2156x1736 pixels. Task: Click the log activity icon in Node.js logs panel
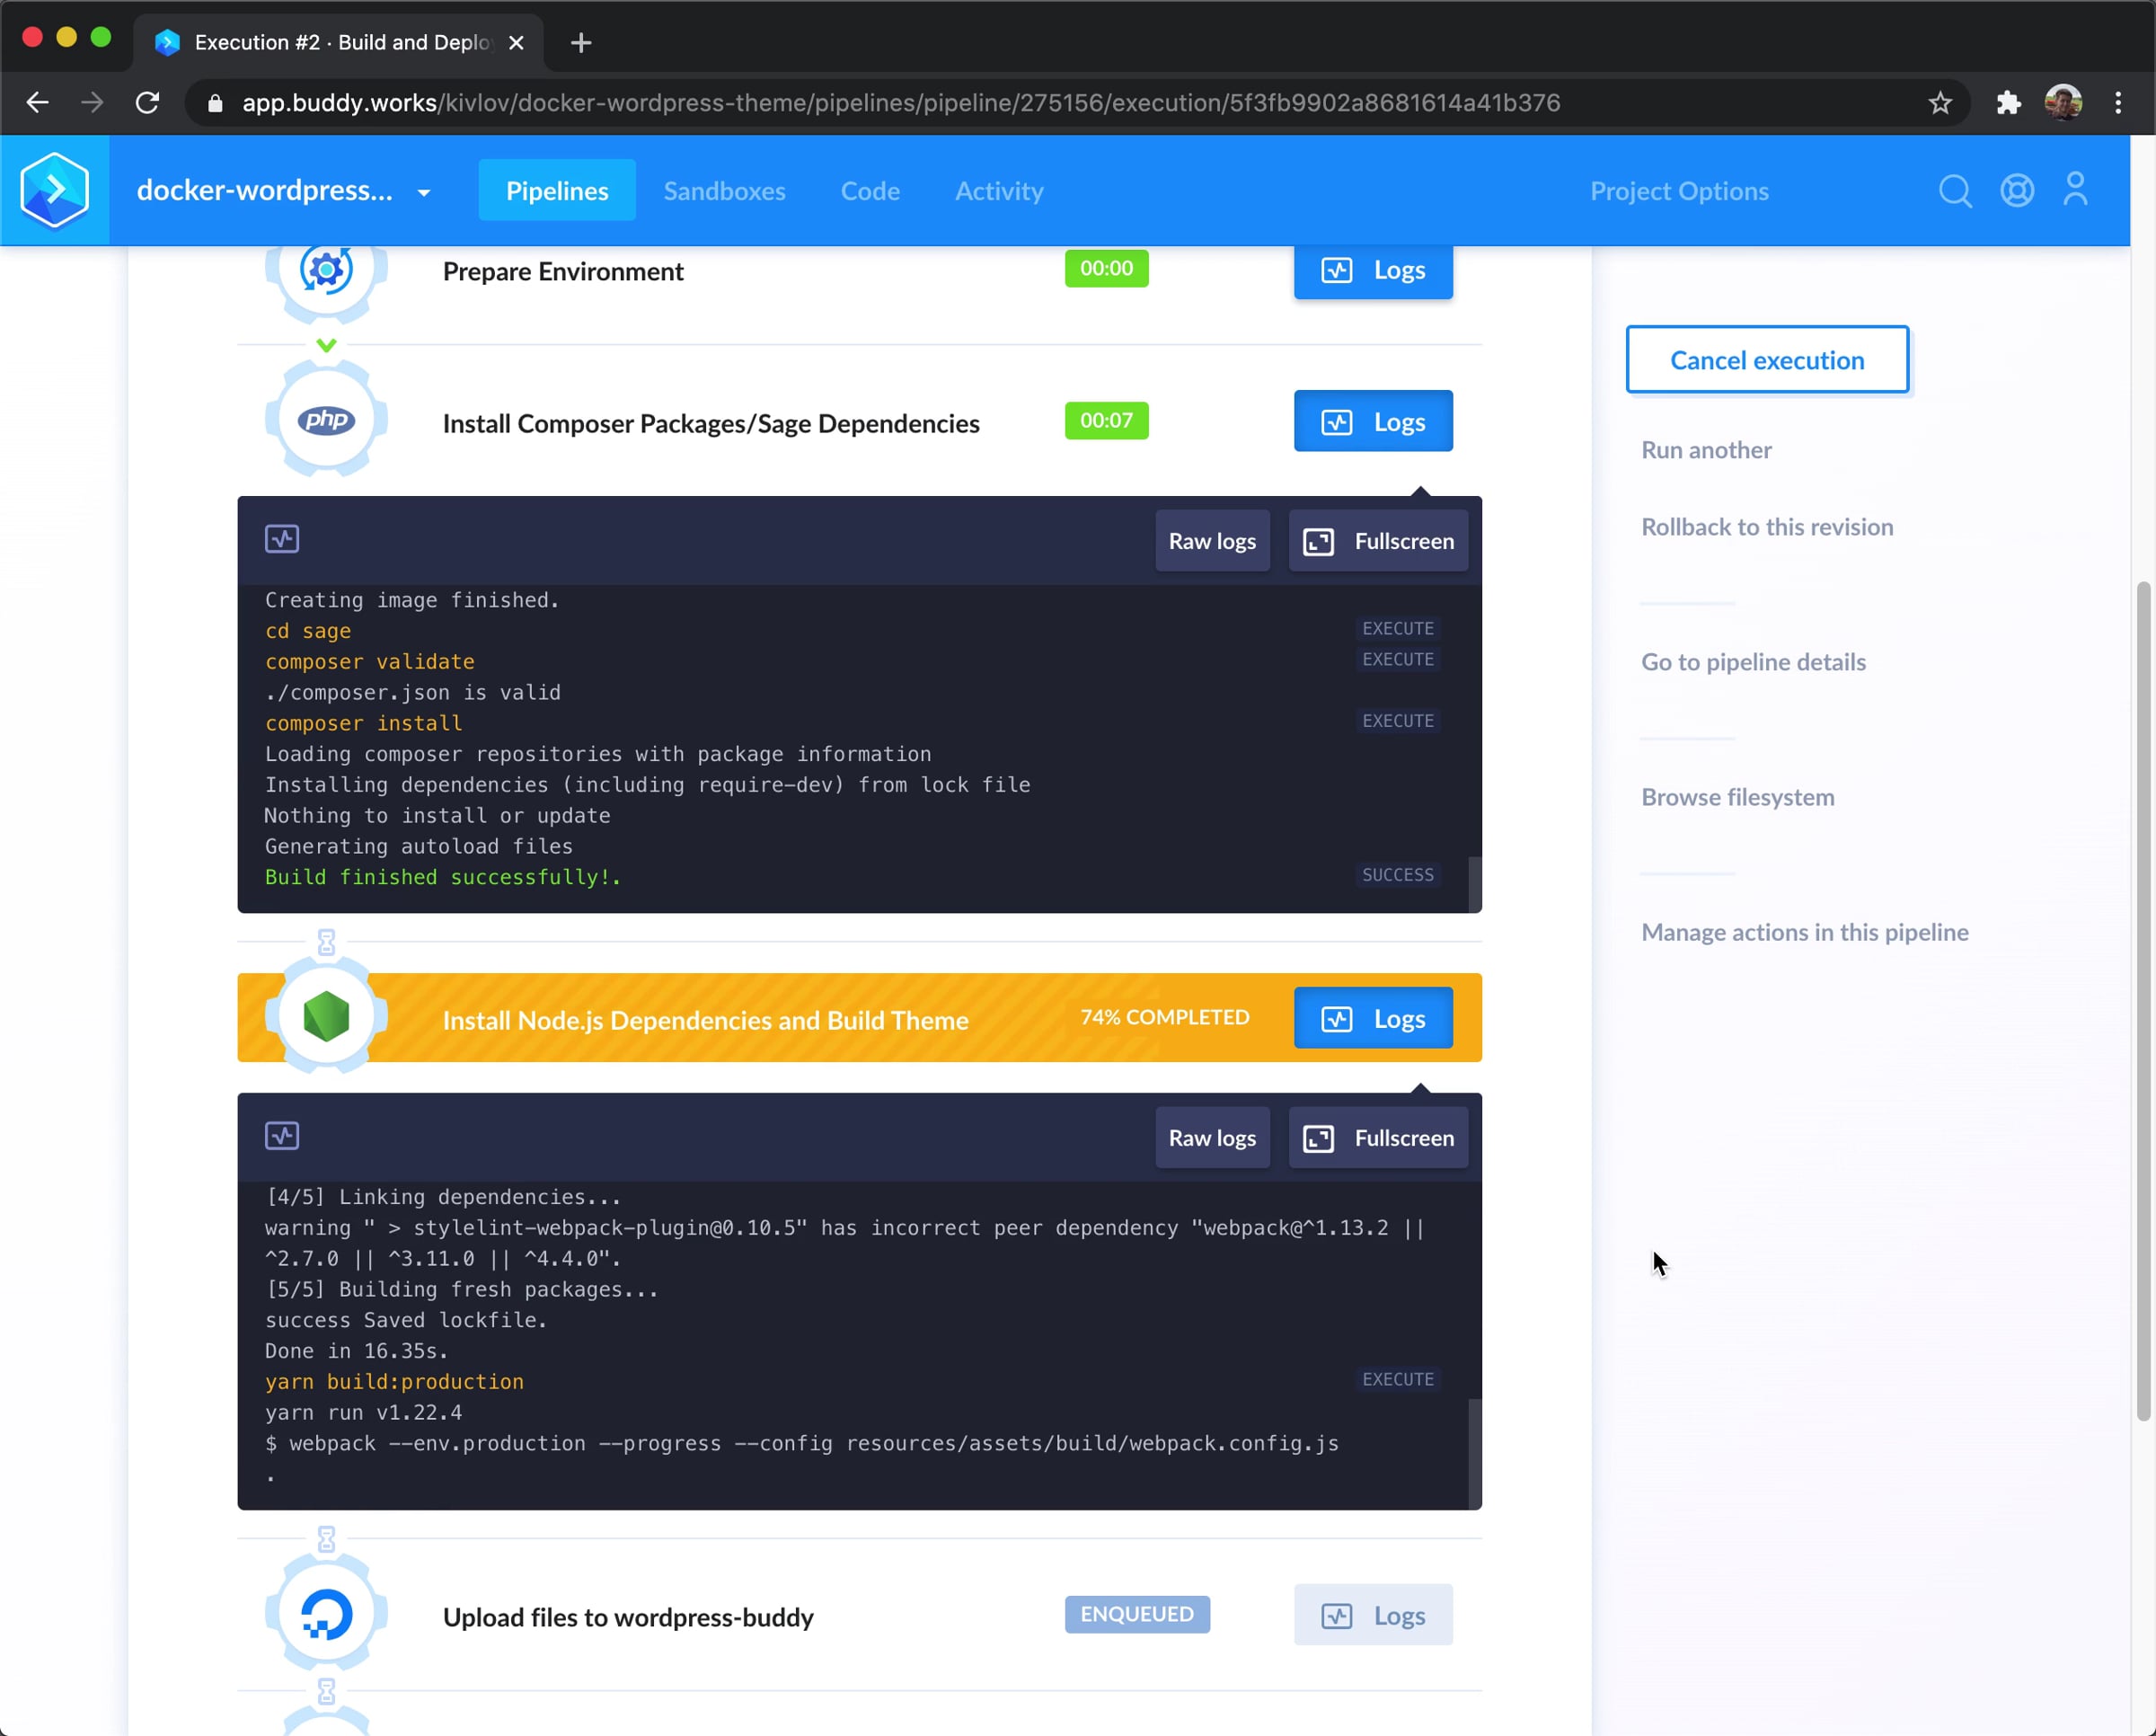click(x=282, y=1136)
